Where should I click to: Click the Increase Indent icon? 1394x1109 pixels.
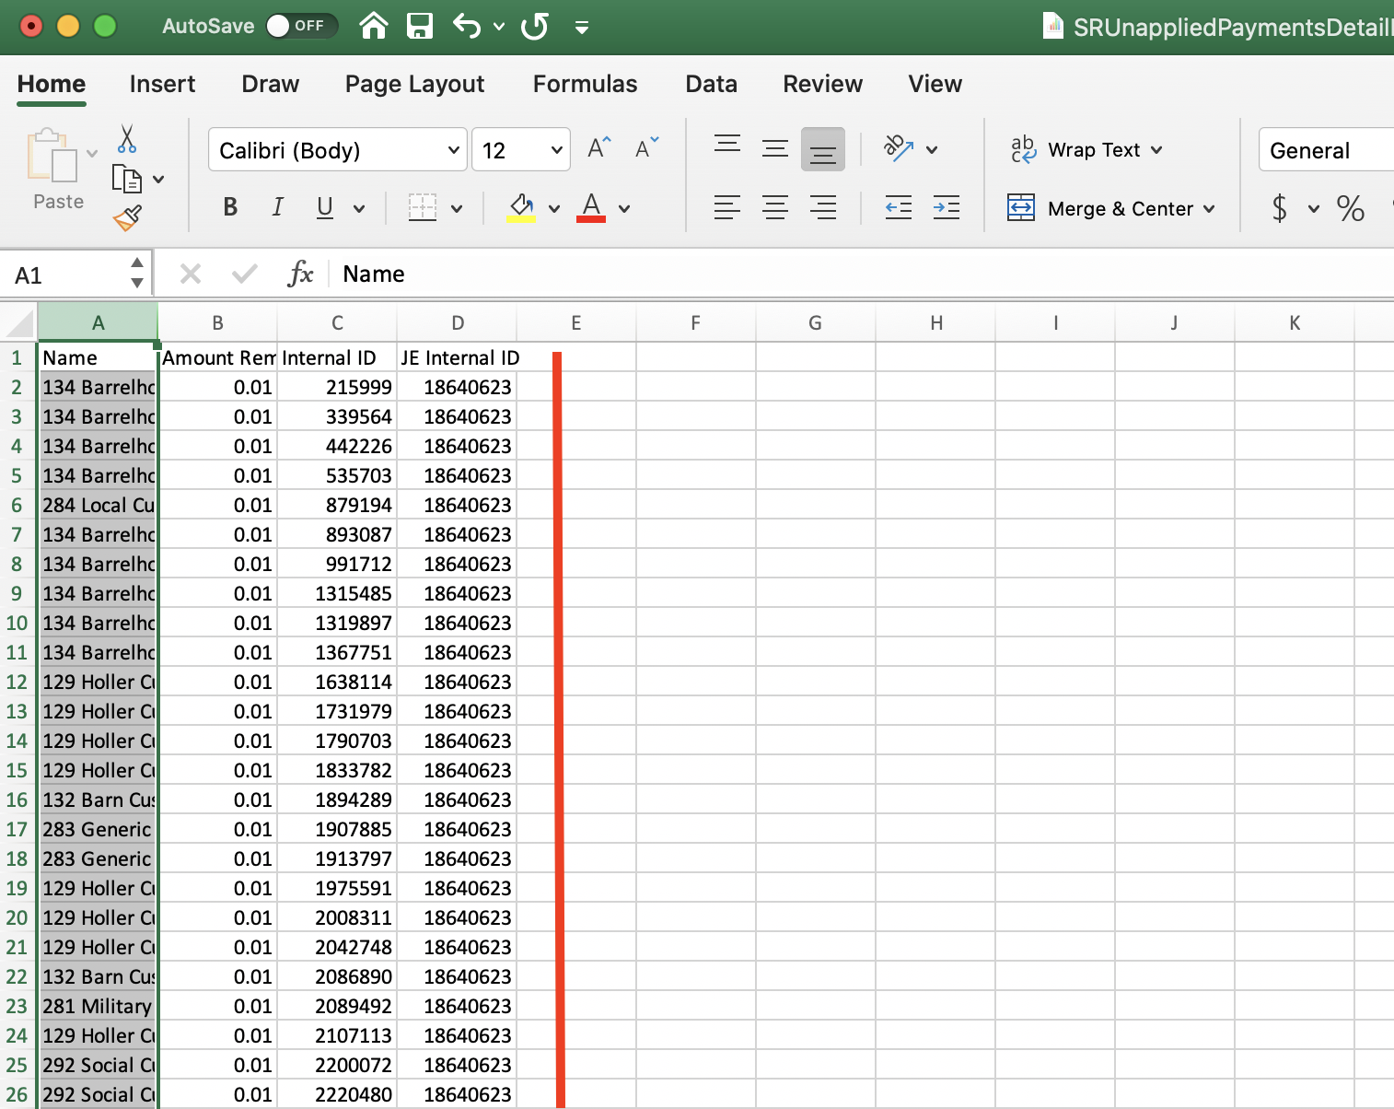pos(946,208)
